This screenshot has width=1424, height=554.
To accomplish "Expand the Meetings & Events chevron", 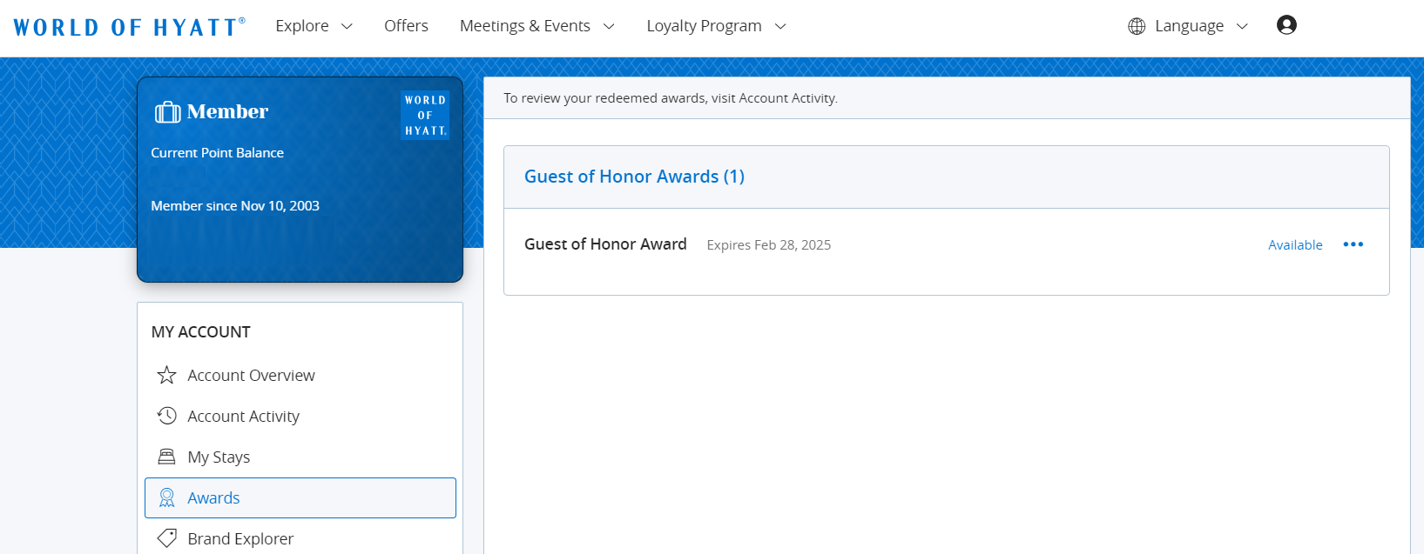I will coord(609,26).
